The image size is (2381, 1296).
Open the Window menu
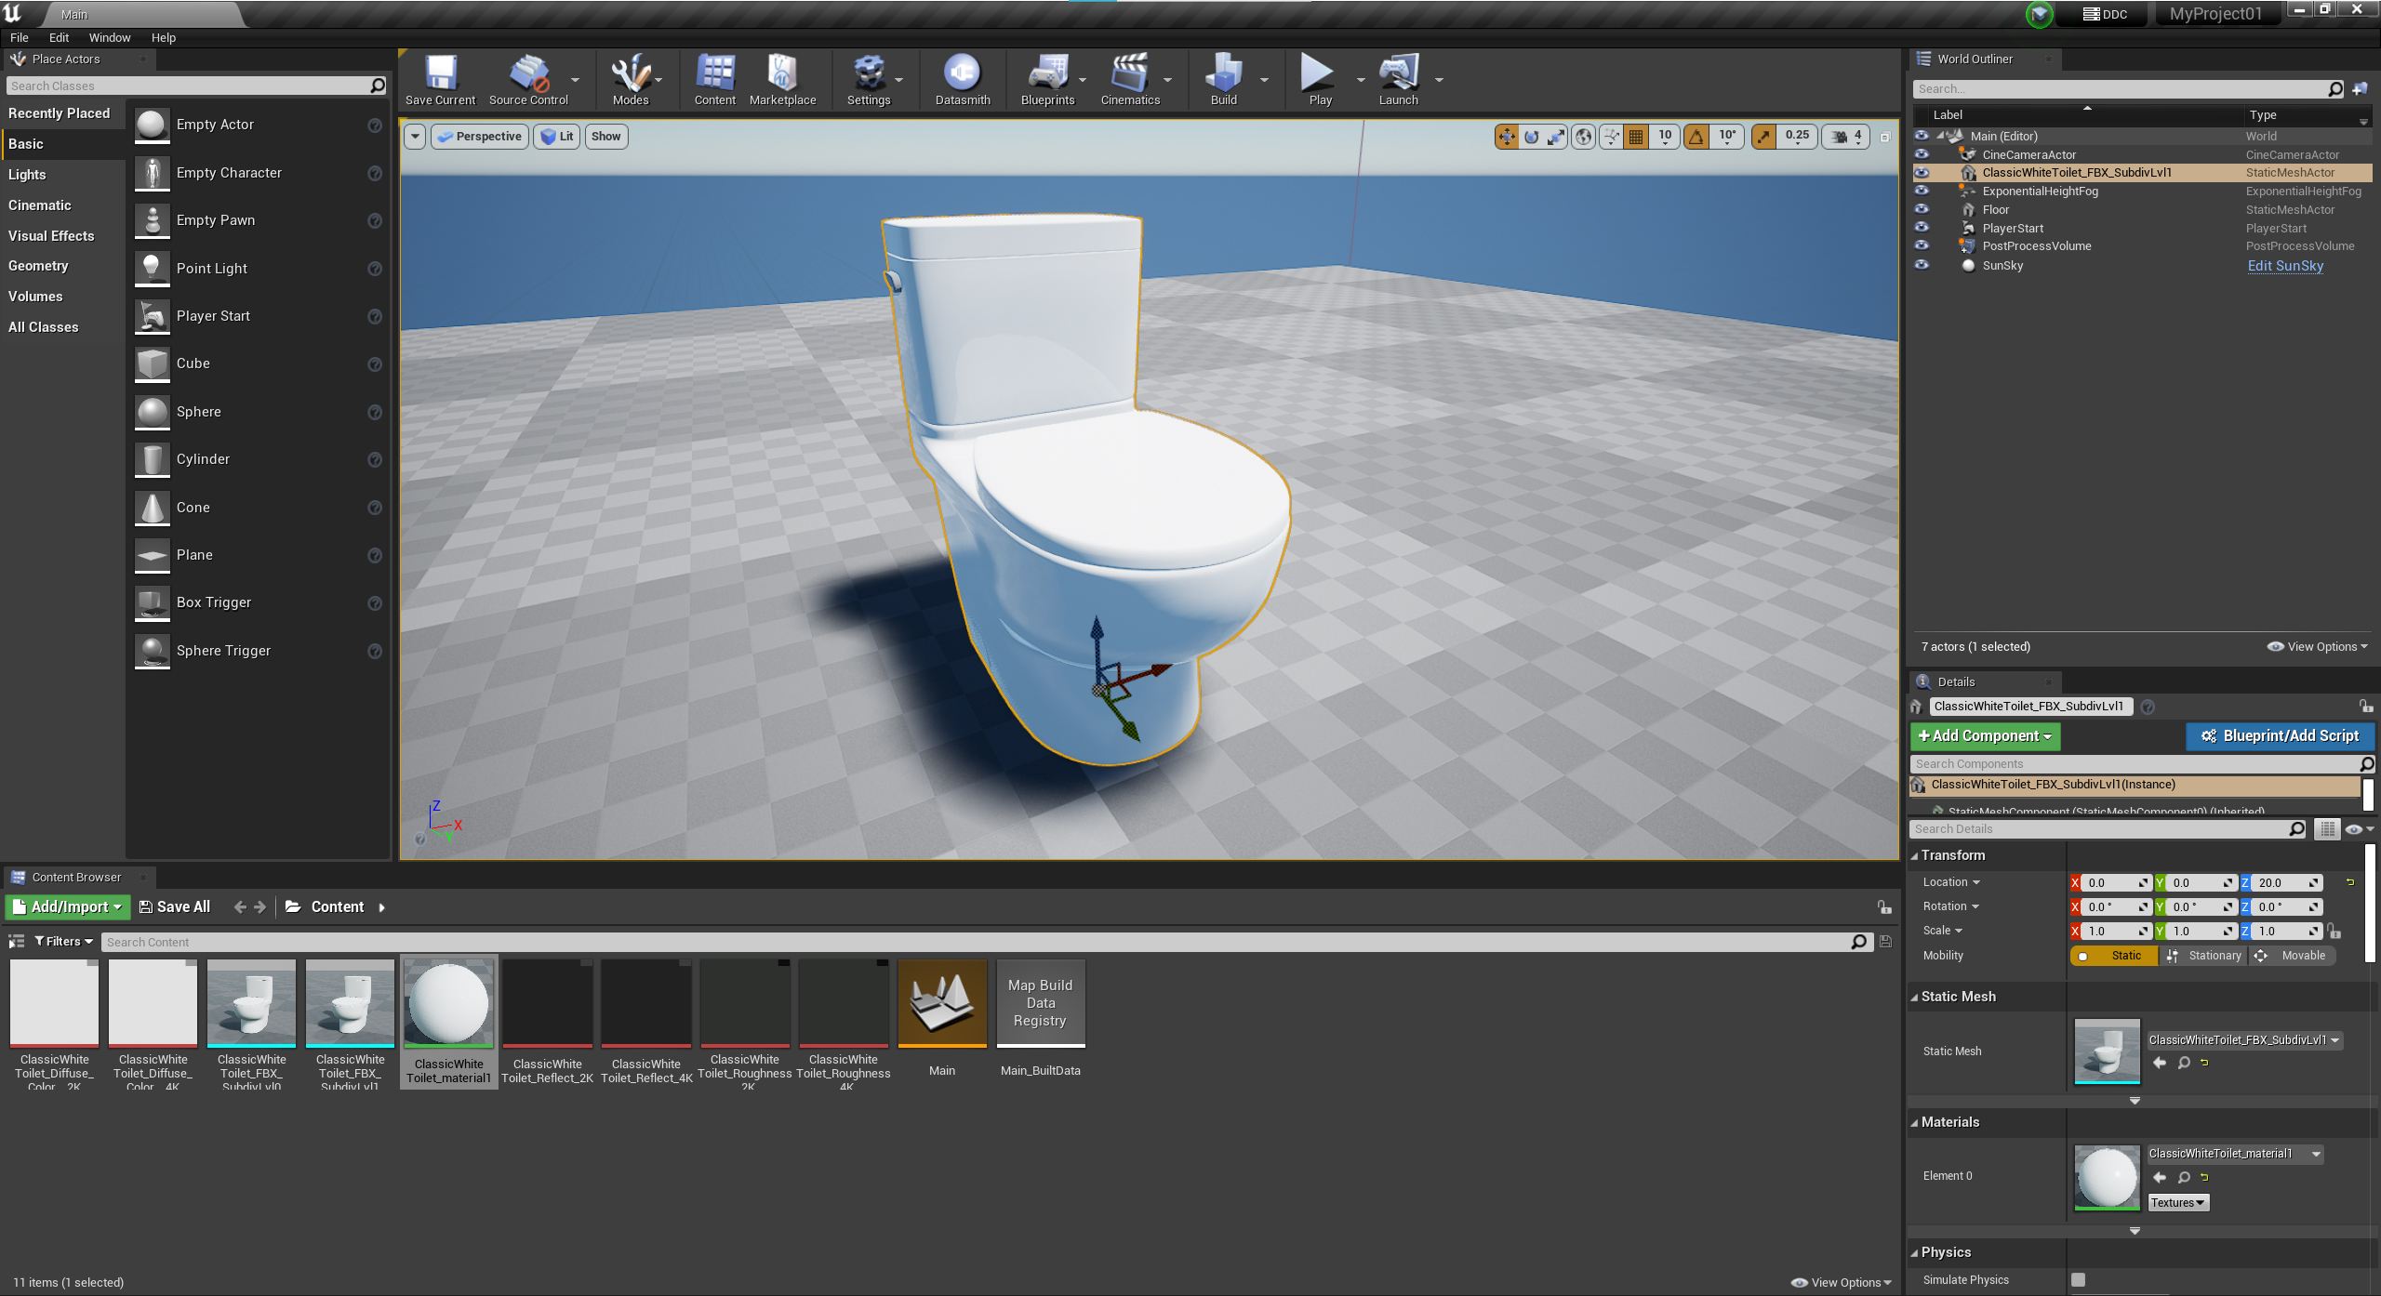109,37
